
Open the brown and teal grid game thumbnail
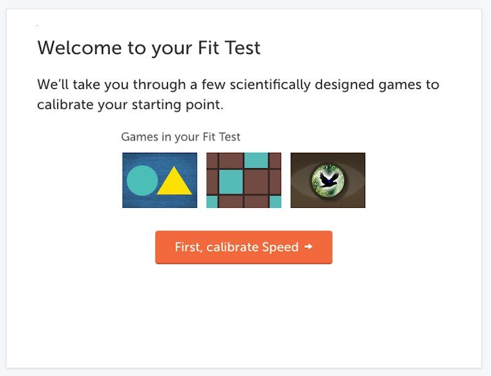pyautogui.click(x=244, y=180)
